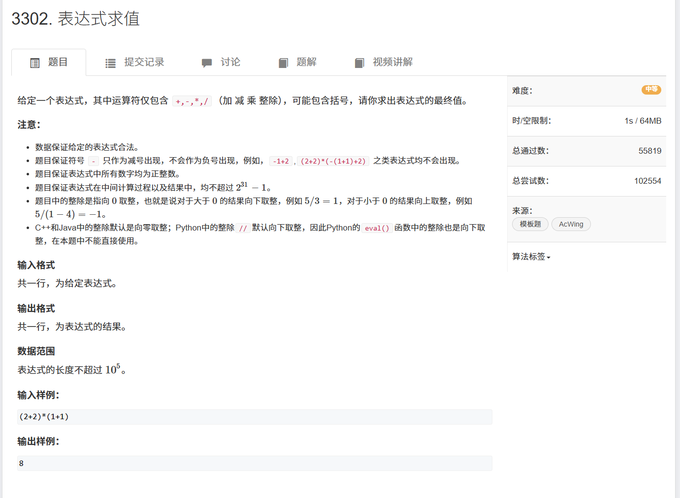Click the 中等 difficulty badge
The width and height of the screenshot is (680, 498).
pyautogui.click(x=651, y=89)
